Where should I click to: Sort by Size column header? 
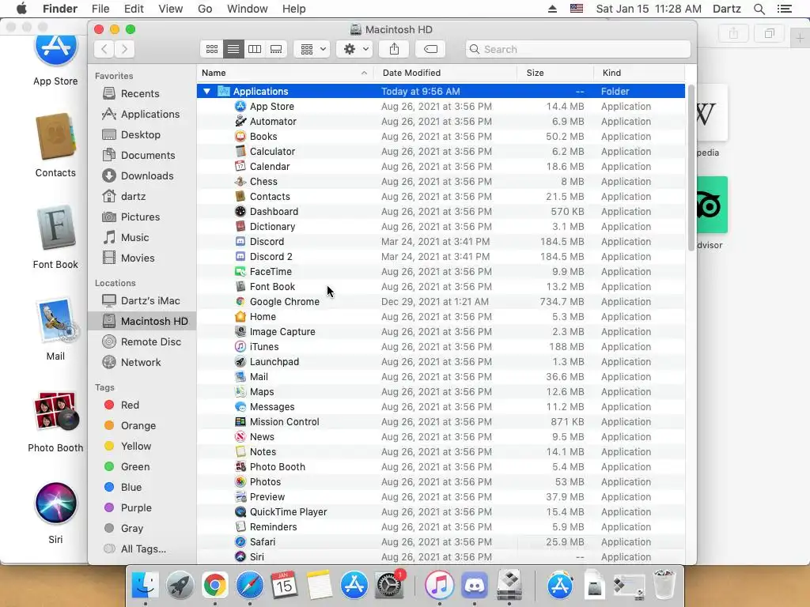(x=555, y=73)
